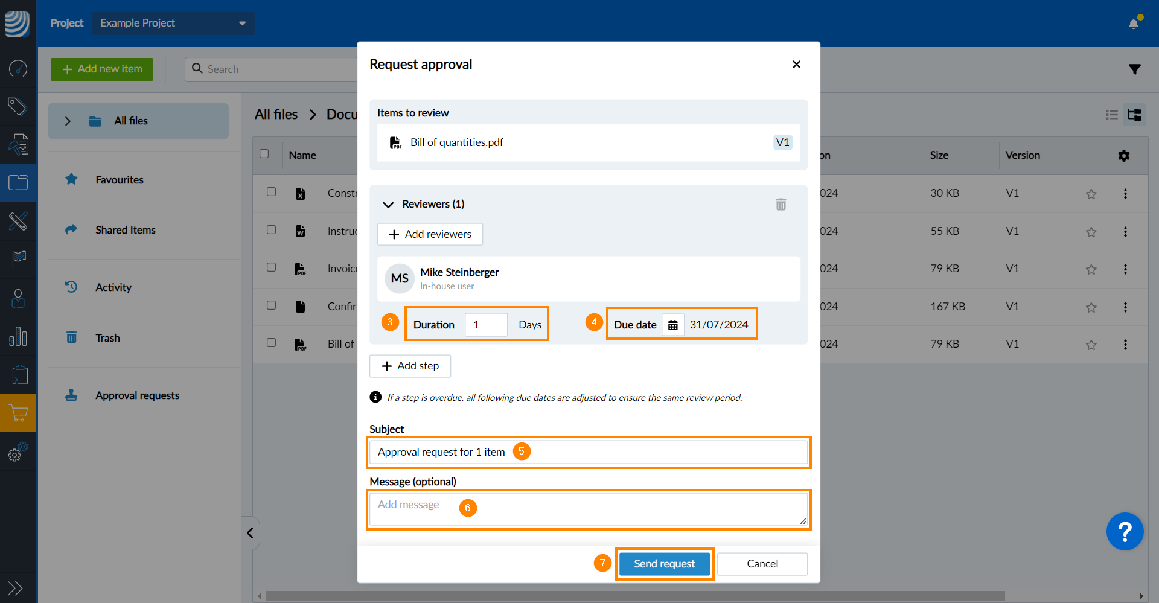Go to Favourites in the sidebar
Screen dimensions: 1159x603
pyautogui.click(x=119, y=180)
